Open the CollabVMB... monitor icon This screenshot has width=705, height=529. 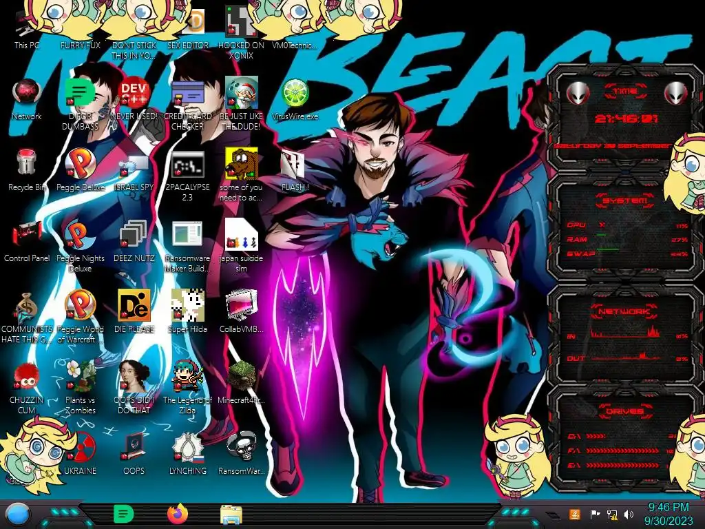coord(242,312)
